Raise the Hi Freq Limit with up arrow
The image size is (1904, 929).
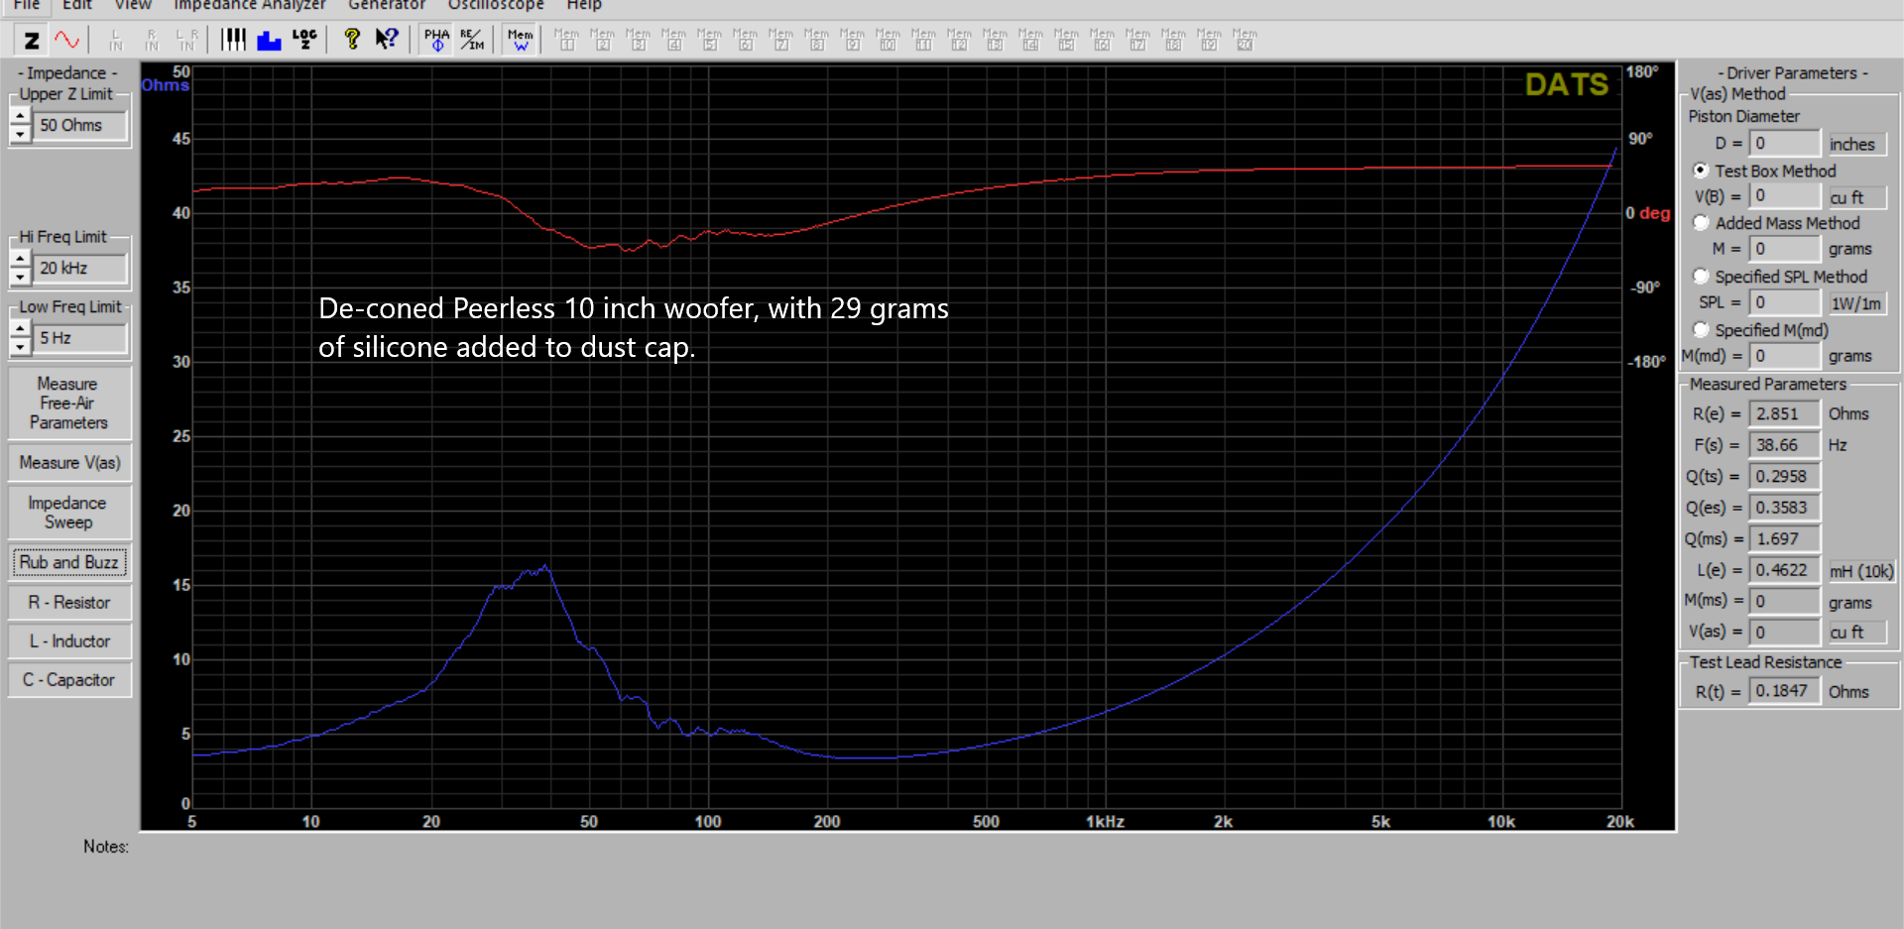[x=20, y=259]
